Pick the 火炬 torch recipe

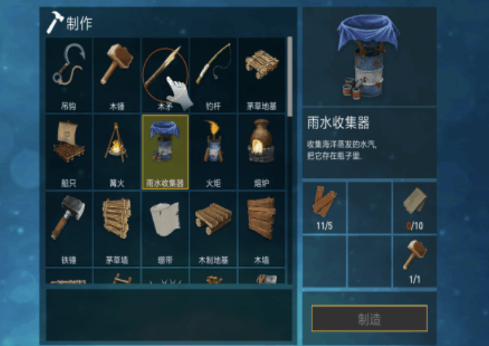coord(213,152)
